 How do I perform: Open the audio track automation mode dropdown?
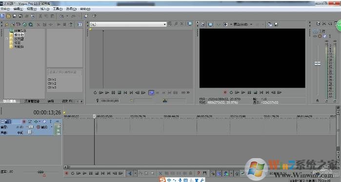(52, 127)
